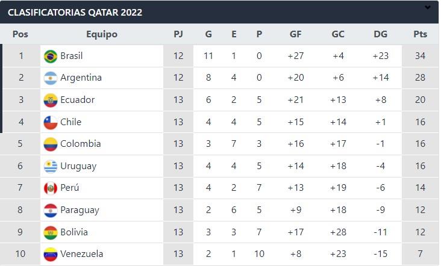Select Argentina's 28 points cell
Image resolution: width=441 pixels, height=266 pixels.
(420, 78)
